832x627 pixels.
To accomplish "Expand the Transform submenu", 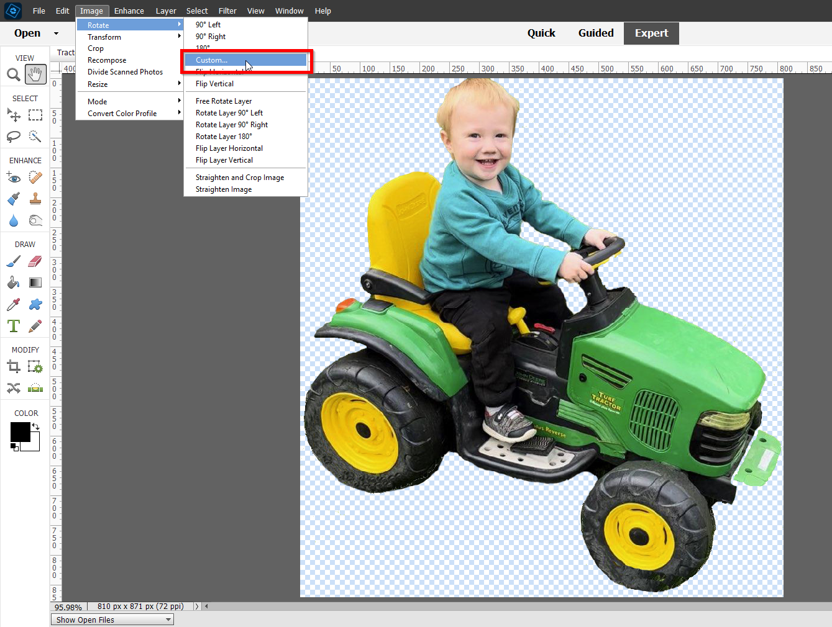I will tap(104, 37).
